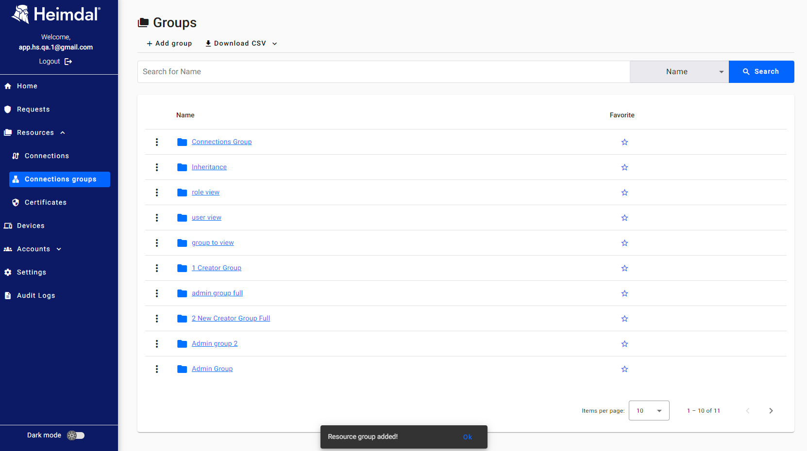Viewport: 807px width, 451px height.
Task: Click folder icon next to admin group full
Action: (182, 293)
